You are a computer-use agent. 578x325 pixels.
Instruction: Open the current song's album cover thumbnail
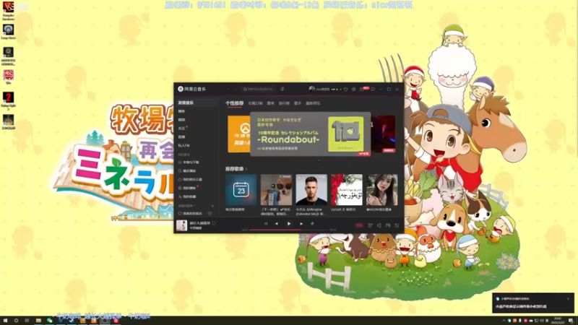click(x=181, y=225)
